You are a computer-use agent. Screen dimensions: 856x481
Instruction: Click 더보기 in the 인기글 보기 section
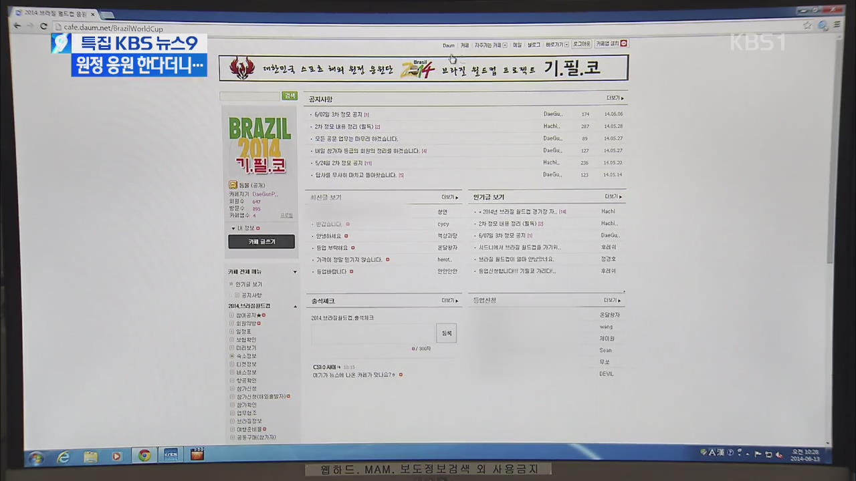[x=613, y=196]
